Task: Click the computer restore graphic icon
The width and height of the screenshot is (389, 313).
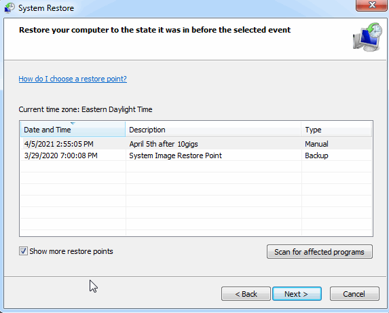Action: tap(368, 37)
